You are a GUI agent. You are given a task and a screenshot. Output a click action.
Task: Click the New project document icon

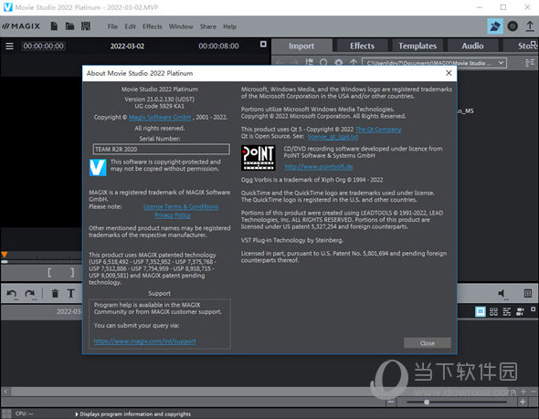54,26
